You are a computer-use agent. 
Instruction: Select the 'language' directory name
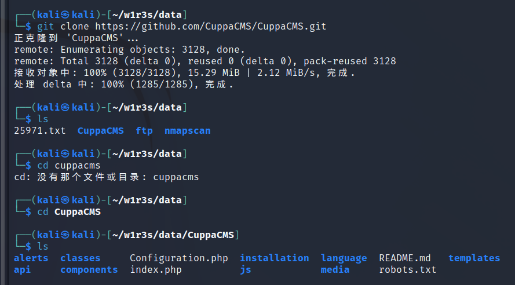344,258
